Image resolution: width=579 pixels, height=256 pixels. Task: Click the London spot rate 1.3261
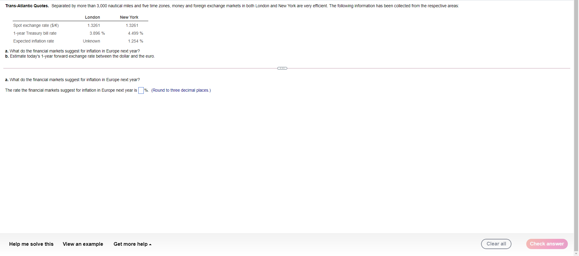pyautogui.click(x=94, y=25)
